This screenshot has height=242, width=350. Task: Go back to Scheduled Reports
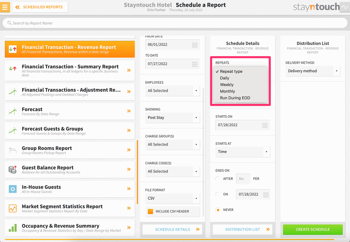(x=40, y=7)
